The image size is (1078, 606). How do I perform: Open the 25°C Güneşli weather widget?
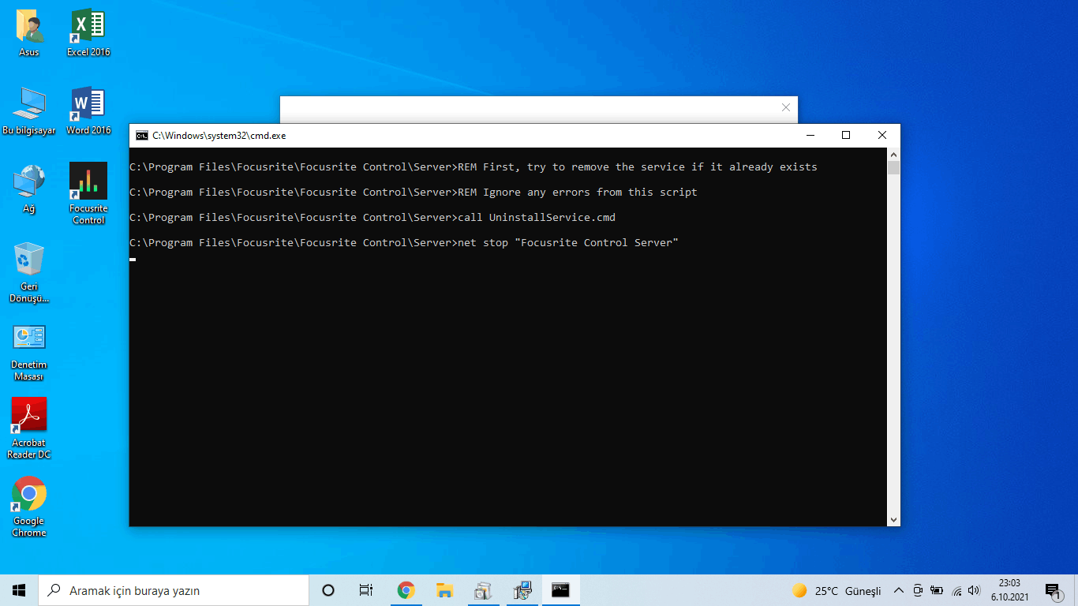click(x=837, y=590)
